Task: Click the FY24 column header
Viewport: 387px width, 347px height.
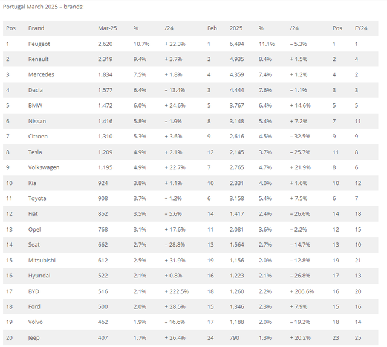Action: coord(361,28)
